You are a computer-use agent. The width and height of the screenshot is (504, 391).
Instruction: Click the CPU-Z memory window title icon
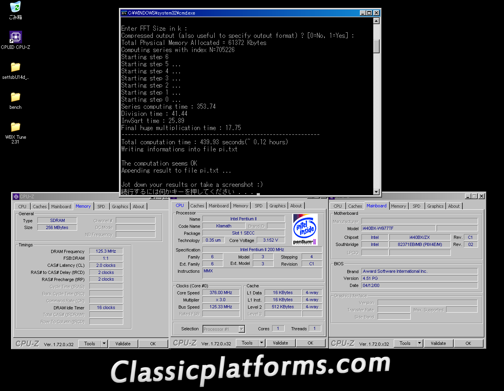(x=16, y=197)
